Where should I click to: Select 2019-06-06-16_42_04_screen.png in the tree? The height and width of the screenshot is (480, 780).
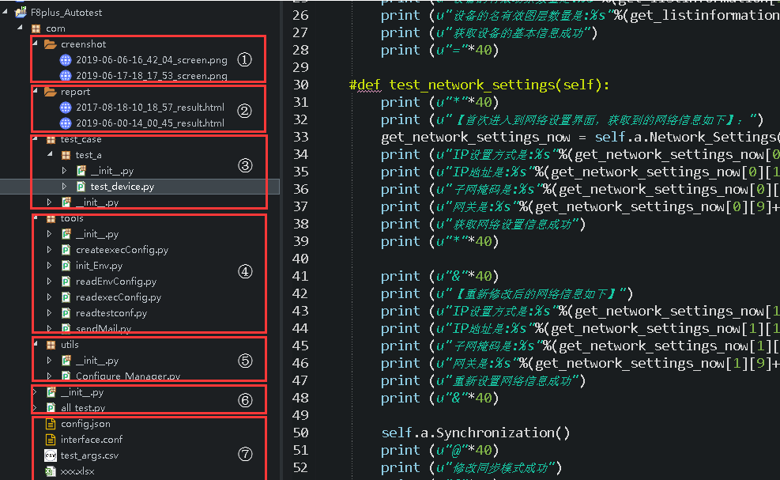[152, 60]
